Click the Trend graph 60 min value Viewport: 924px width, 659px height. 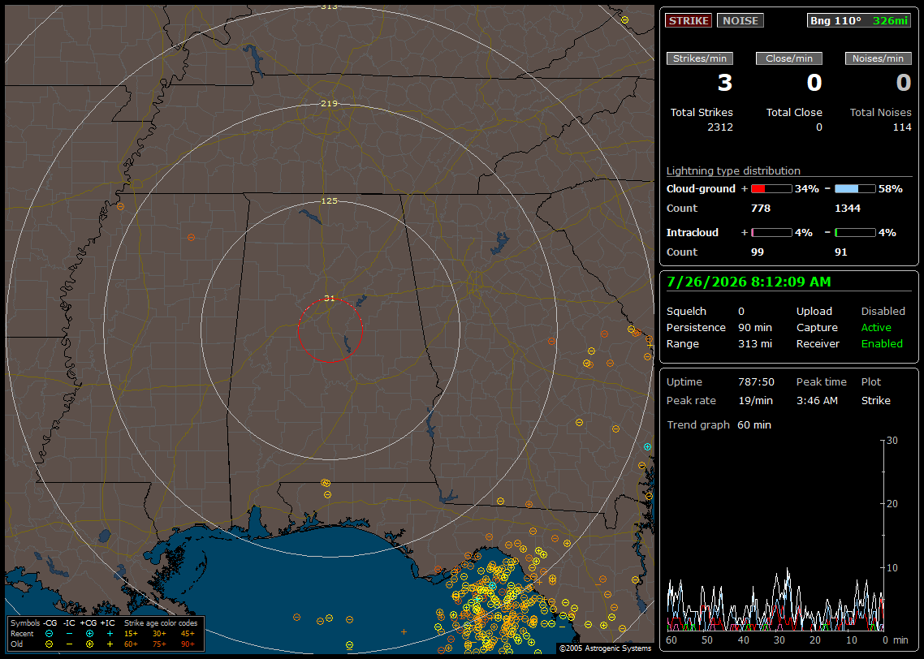tap(754, 425)
